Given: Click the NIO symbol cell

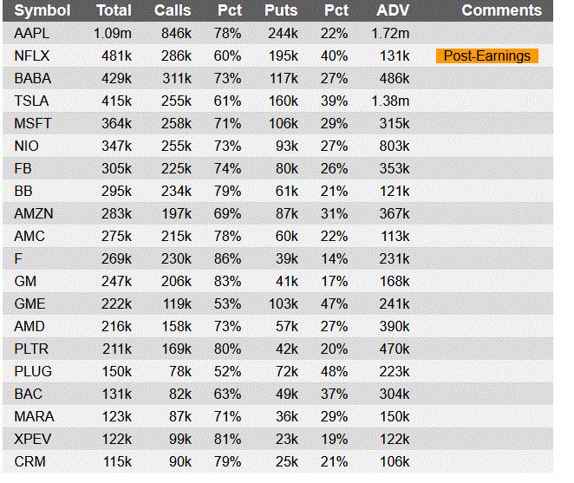Looking at the screenshot, I should (x=28, y=146).
